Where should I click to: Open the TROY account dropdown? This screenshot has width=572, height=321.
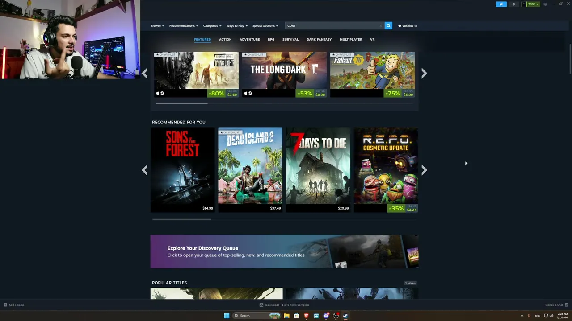[534, 4]
